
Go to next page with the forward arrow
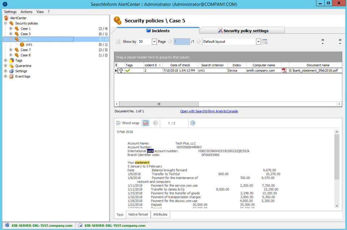pos(193,123)
